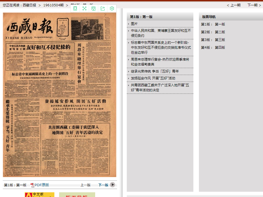This screenshot has width=263, height=197.
Task: Go to next issue 下一期
Action: pyautogui.click(x=254, y=5)
